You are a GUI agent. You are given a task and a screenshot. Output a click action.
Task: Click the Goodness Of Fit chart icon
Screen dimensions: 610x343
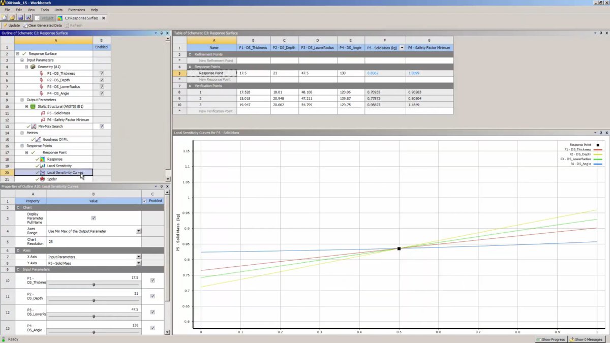[x=39, y=140]
